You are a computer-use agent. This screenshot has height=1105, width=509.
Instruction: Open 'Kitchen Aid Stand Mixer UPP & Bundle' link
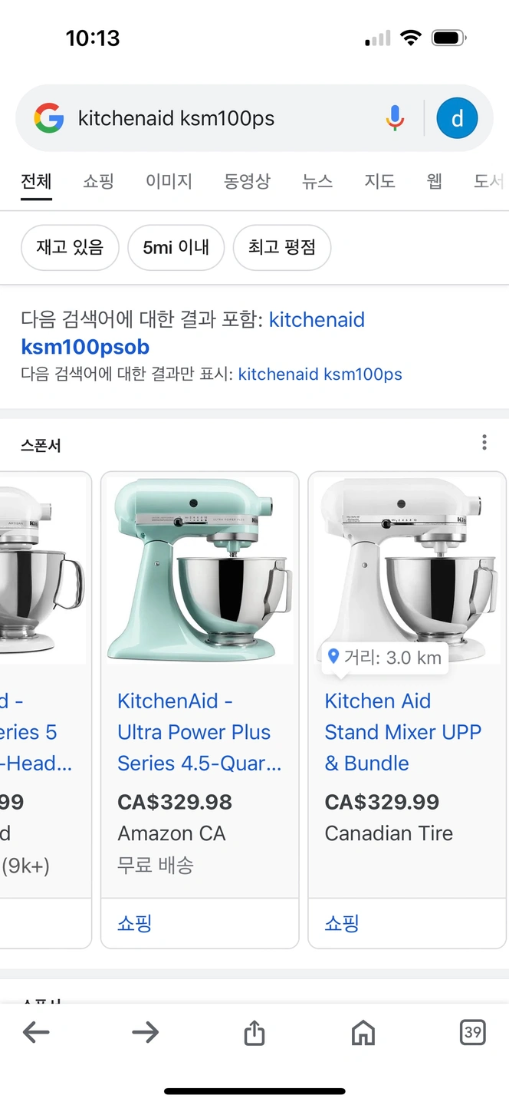(402, 732)
